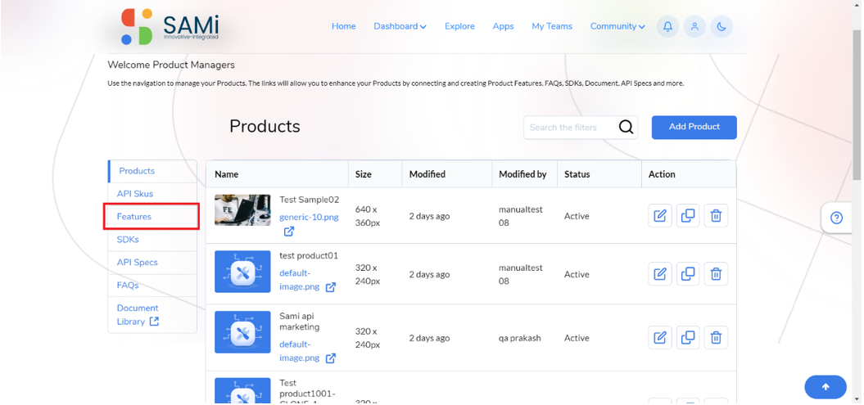The image size is (864, 405).
Task: Clone the Sami api marketing product
Action: [688, 337]
